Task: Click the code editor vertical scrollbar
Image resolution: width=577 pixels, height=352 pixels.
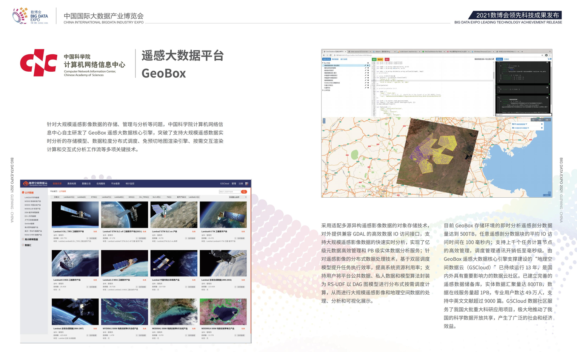Action: click(494, 75)
